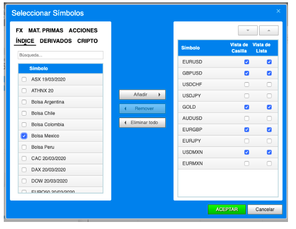Screen dimensions: 296x229
Task: Switch to the FX tab
Action: click(19, 30)
